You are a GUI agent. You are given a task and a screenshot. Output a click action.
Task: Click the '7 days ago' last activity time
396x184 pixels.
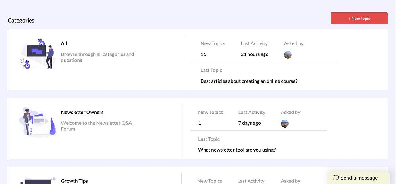(x=249, y=123)
